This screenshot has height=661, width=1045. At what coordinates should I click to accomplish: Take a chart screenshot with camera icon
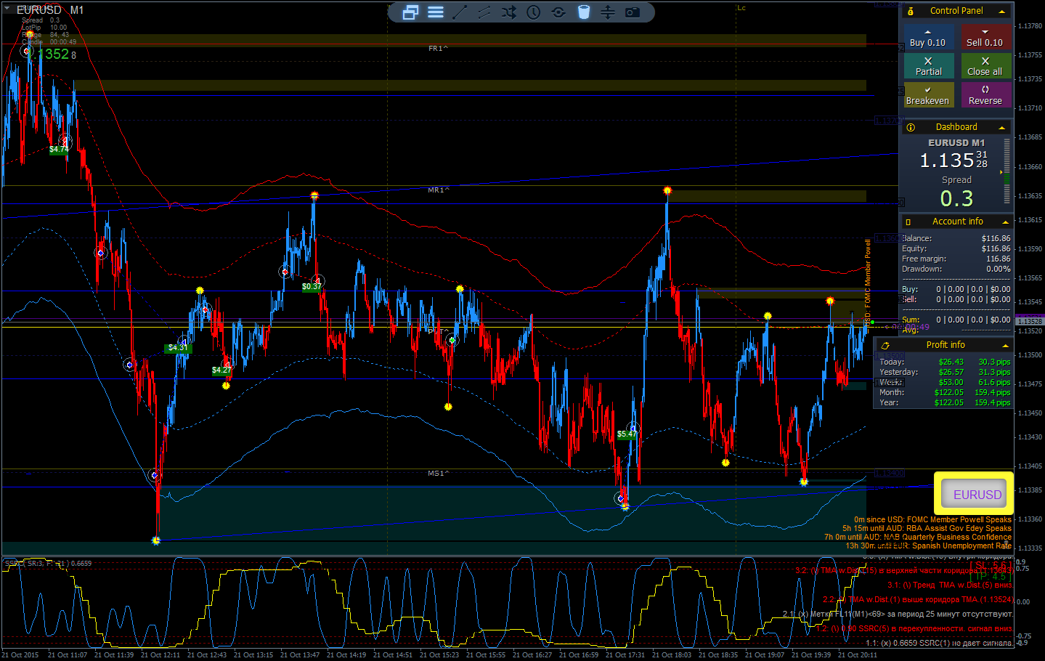tap(633, 12)
